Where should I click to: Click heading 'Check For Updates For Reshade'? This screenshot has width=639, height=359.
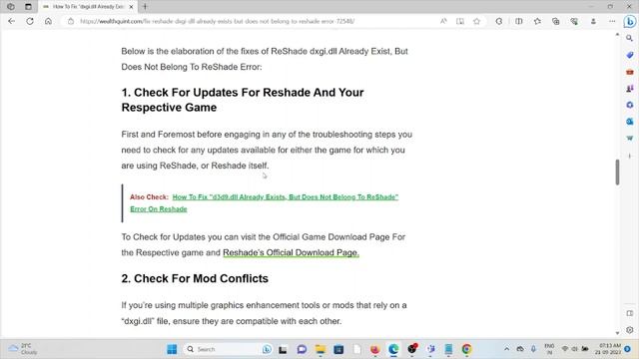(243, 100)
